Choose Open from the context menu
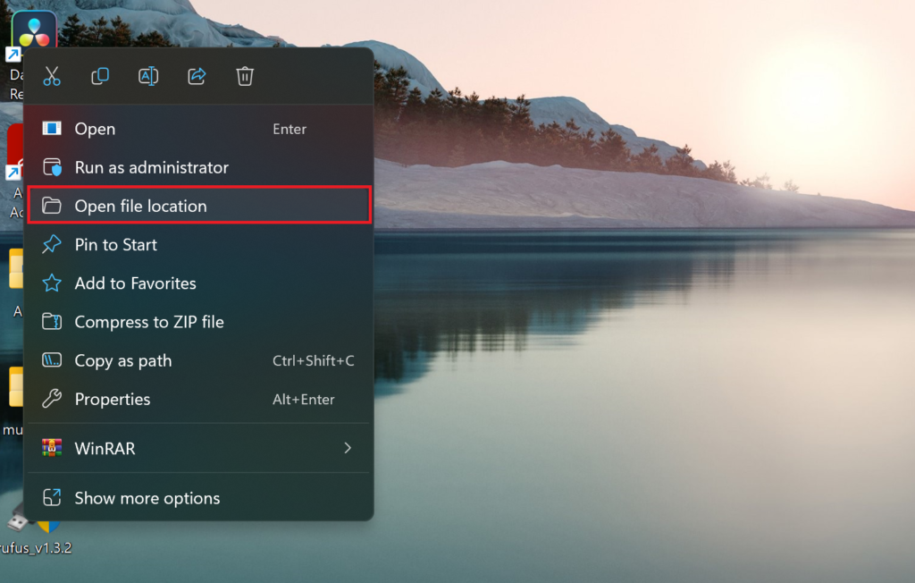Screen dimensions: 915x583 (94, 129)
